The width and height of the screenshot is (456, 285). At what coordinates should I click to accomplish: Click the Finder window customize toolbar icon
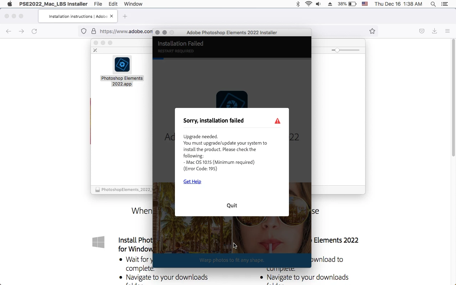[95, 50]
